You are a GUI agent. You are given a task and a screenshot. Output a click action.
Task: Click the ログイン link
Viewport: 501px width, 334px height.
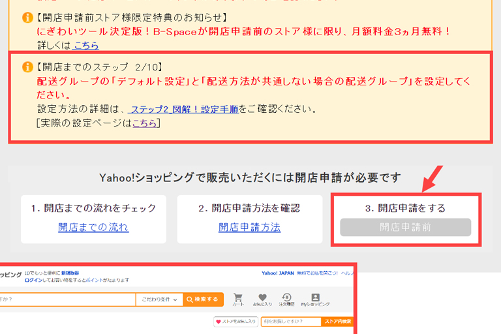33,280
